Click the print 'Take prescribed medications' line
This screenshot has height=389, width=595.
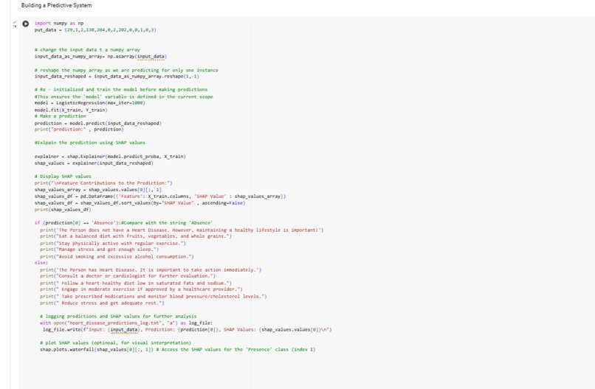tap(154, 297)
